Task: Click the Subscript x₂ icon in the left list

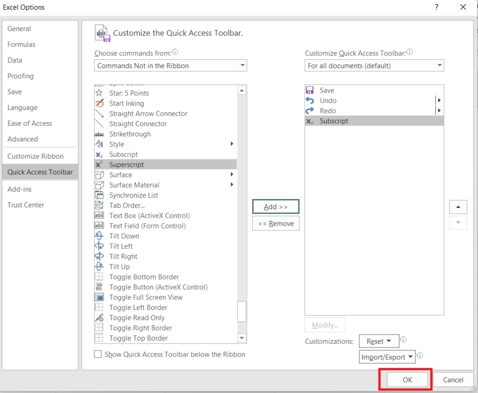Action: 99,154
